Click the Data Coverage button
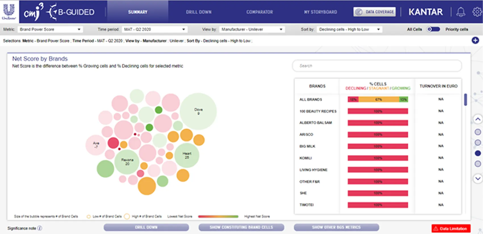Image resolution: width=483 pixels, height=234 pixels. coord(375,12)
